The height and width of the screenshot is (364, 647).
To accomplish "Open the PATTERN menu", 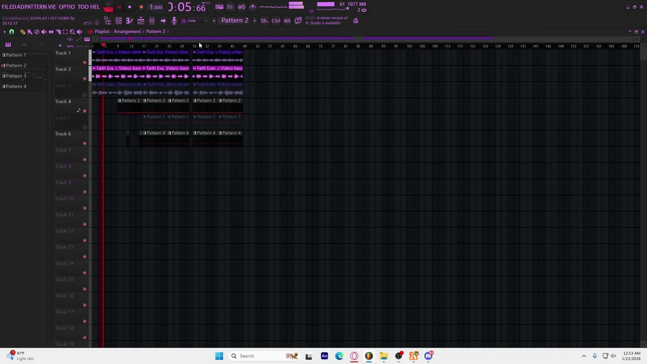I will point(36,7).
